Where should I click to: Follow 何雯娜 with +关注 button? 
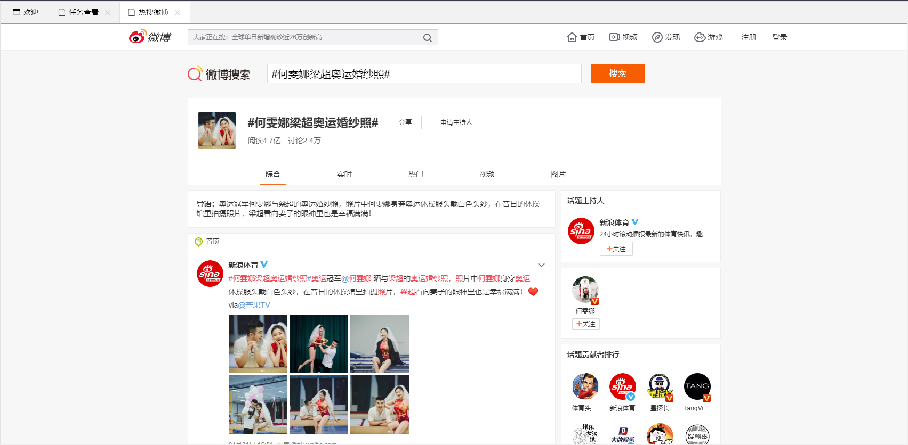click(586, 324)
